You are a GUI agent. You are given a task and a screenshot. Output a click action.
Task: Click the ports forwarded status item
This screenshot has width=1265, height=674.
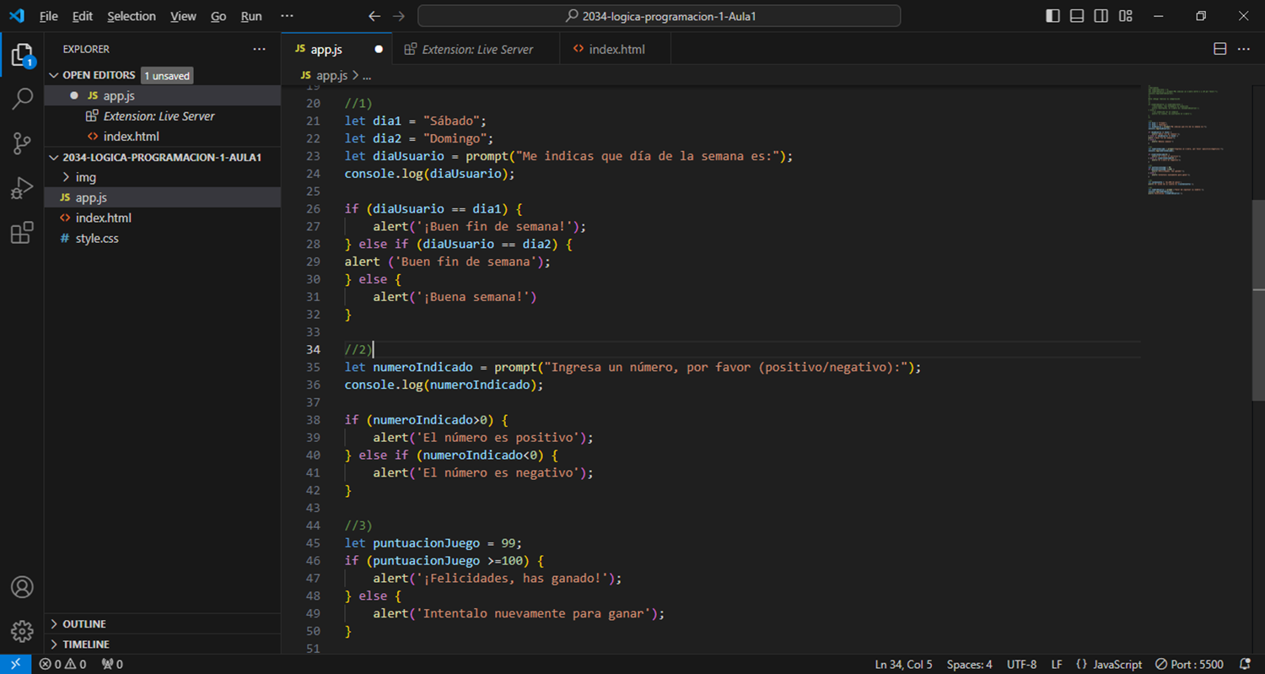[x=112, y=664]
